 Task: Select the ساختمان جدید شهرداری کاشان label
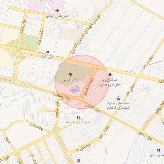click(x=118, y=105)
